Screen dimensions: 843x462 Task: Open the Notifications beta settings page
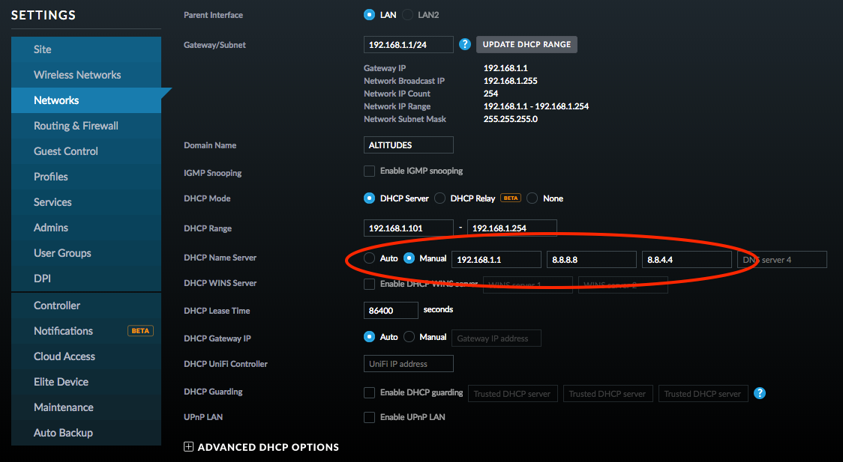coord(63,331)
